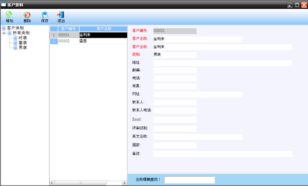The image size is (308, 186).
Task: Click the 删除 (Delete) toolbar icon
Action: [27, 17]
